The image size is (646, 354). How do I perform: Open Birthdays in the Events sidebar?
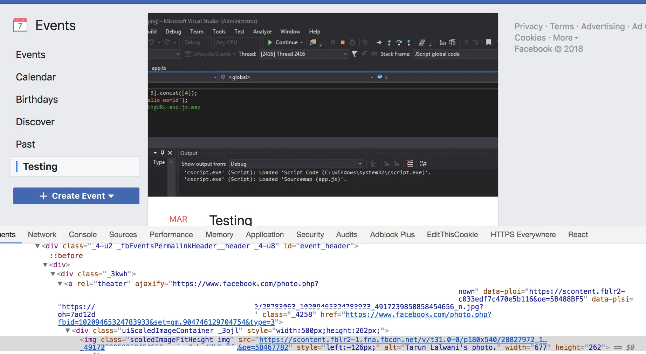click(x=37, y=99)
